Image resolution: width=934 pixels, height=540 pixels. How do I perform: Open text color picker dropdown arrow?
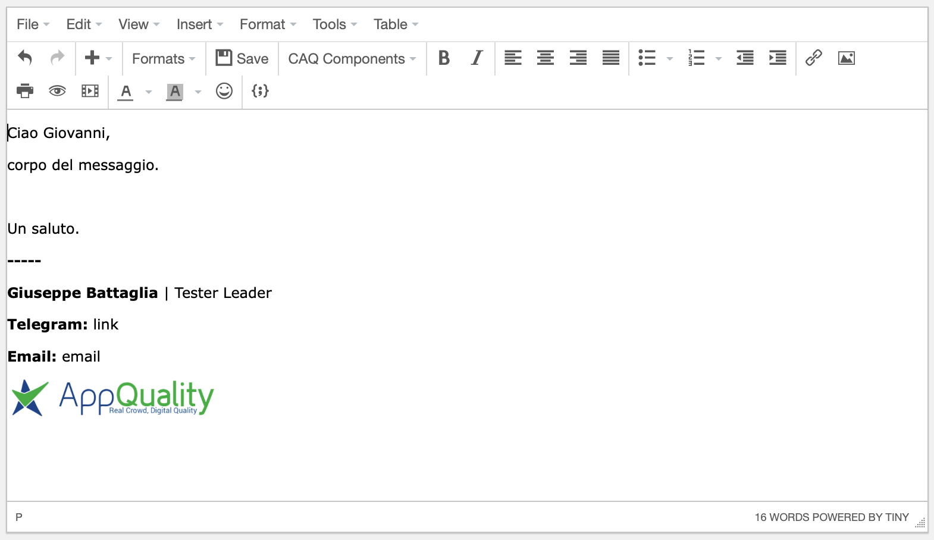(x=149, y=92)
